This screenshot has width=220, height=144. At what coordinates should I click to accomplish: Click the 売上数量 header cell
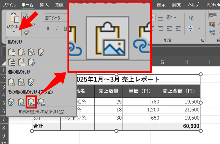(109, 91)
